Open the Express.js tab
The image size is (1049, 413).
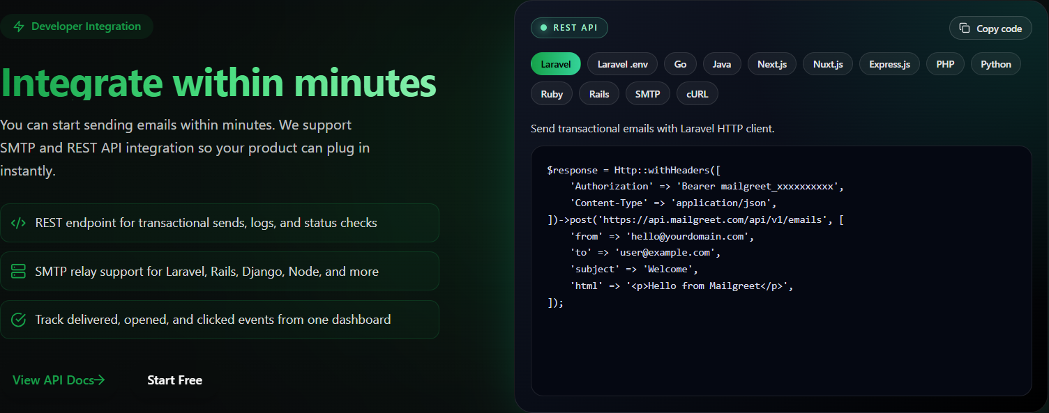pos(889,64)
